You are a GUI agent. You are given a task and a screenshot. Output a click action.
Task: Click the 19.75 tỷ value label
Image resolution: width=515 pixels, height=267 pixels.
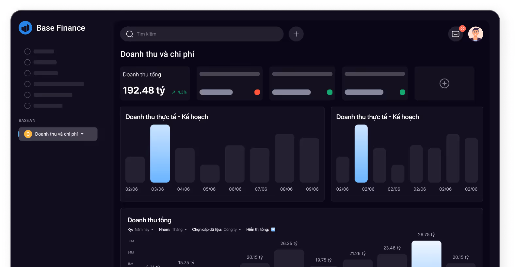(323, 260)
